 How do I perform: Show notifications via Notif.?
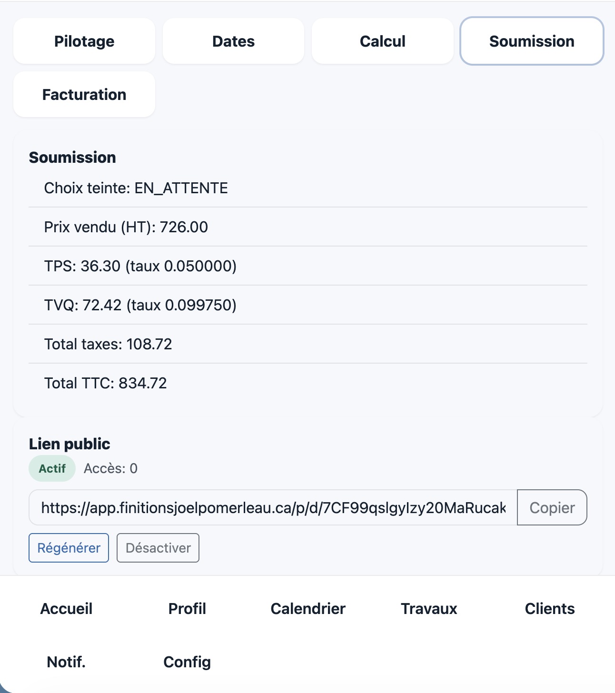(66, 662)
